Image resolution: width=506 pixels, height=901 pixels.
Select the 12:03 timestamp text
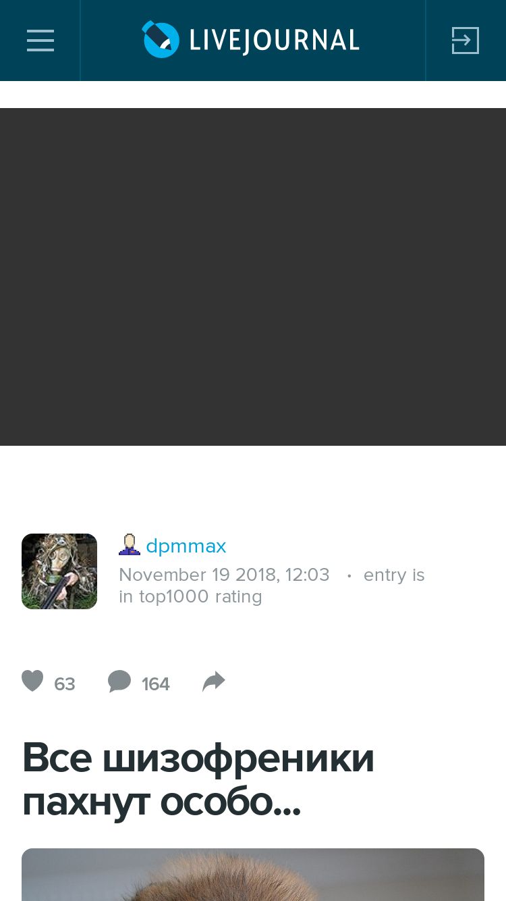(308, 575)
